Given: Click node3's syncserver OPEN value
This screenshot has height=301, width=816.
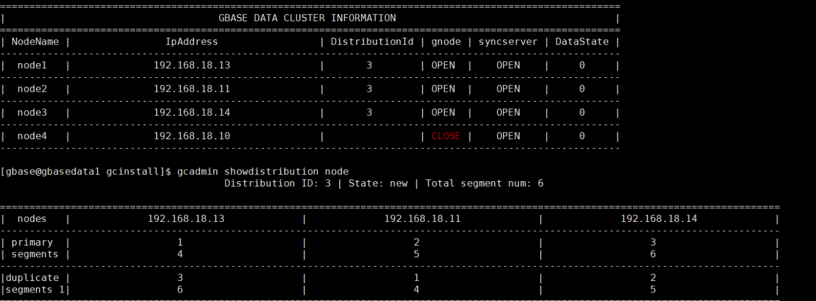Looking at the screenshot, I should [508, 112].
